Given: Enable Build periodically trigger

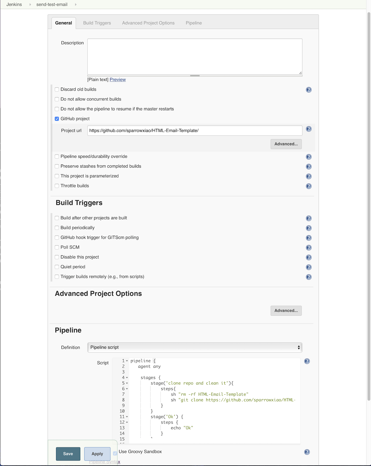Looking at the screenshot, I should pos(57,228).
